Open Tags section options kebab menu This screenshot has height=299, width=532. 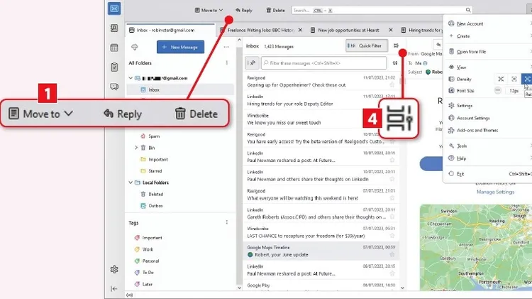pos(227,222)
